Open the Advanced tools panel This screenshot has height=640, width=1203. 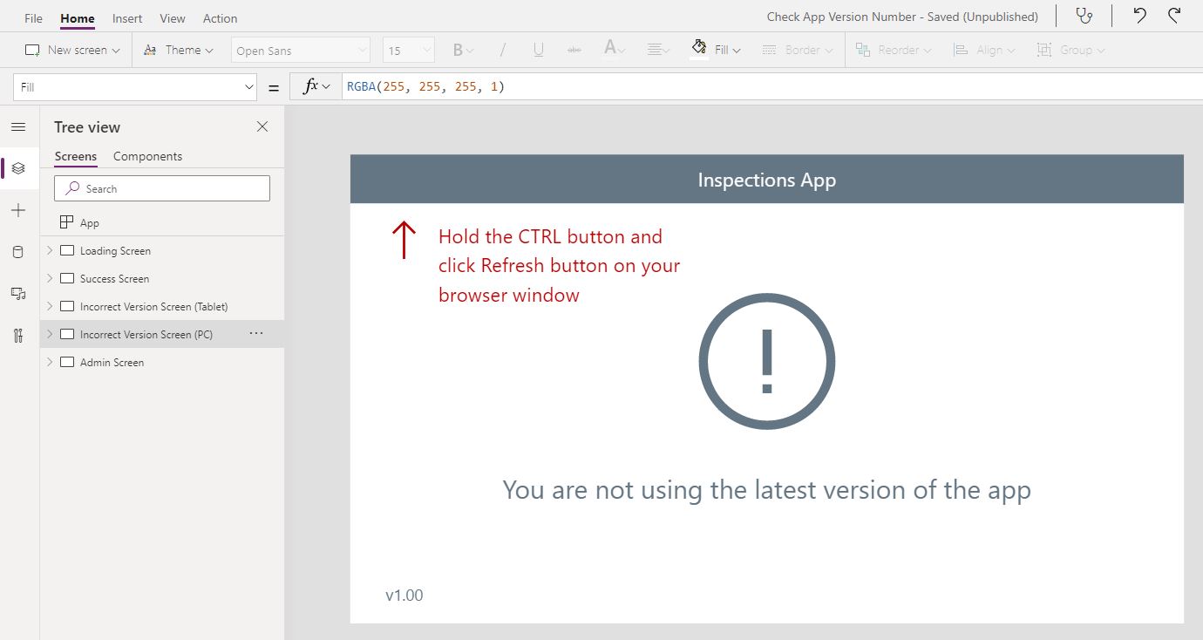[18, 336]
